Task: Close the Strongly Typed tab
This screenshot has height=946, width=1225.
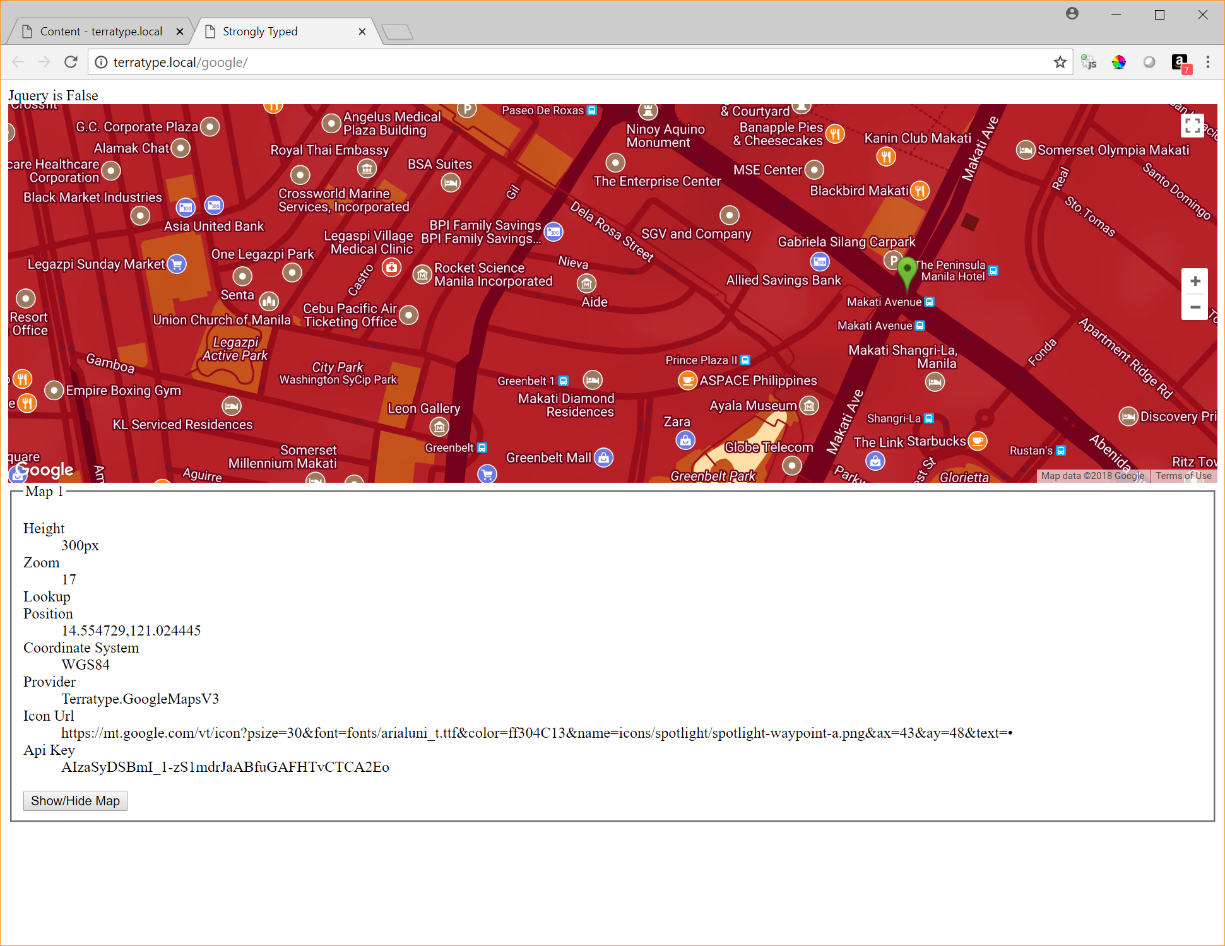Action: [x=362, y=32]
